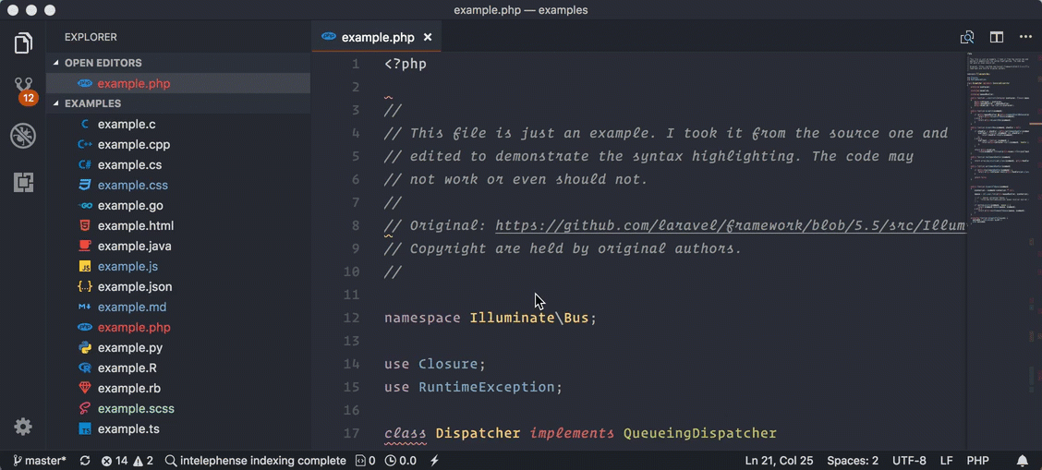Open the GitHub laravel framework link
This screenshot has height=470, width=1042.
[x=731, y=225]
